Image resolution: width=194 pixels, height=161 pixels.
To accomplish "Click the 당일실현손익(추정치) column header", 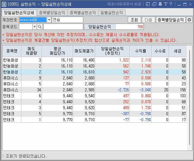I will pos(112,51).
